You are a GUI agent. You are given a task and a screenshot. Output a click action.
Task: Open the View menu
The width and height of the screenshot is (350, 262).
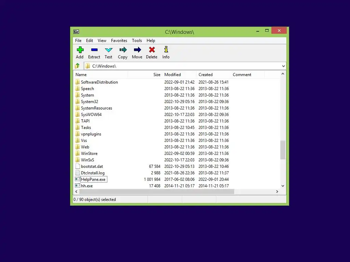(x=102, y=41)
